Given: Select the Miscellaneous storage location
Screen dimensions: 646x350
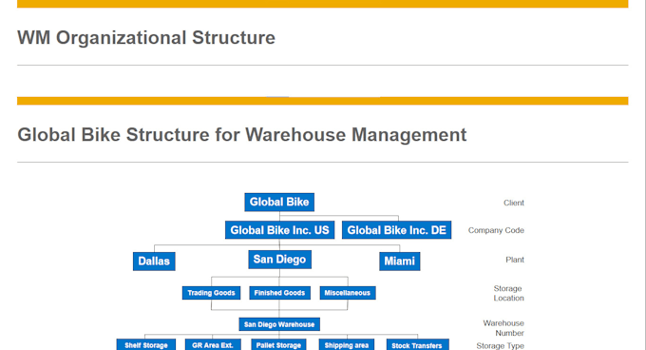Looking at the screenshot, I should coord(348,293).
